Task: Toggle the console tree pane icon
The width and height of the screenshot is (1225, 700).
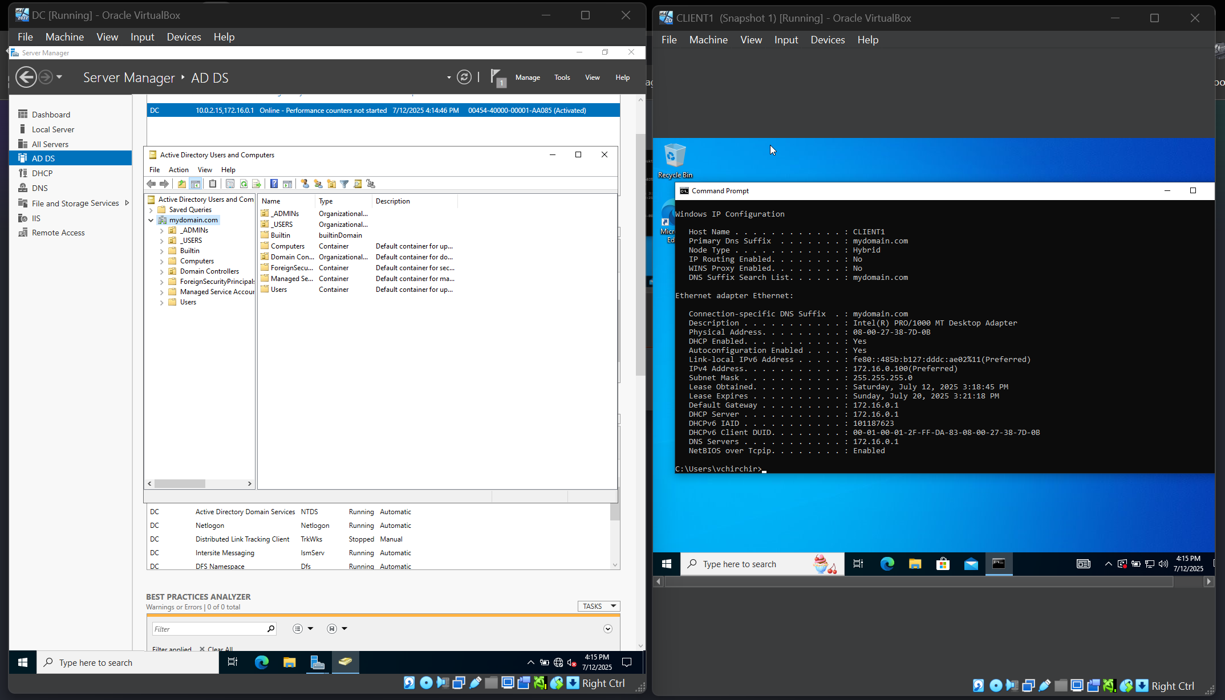Action: (x=196, y=184)
